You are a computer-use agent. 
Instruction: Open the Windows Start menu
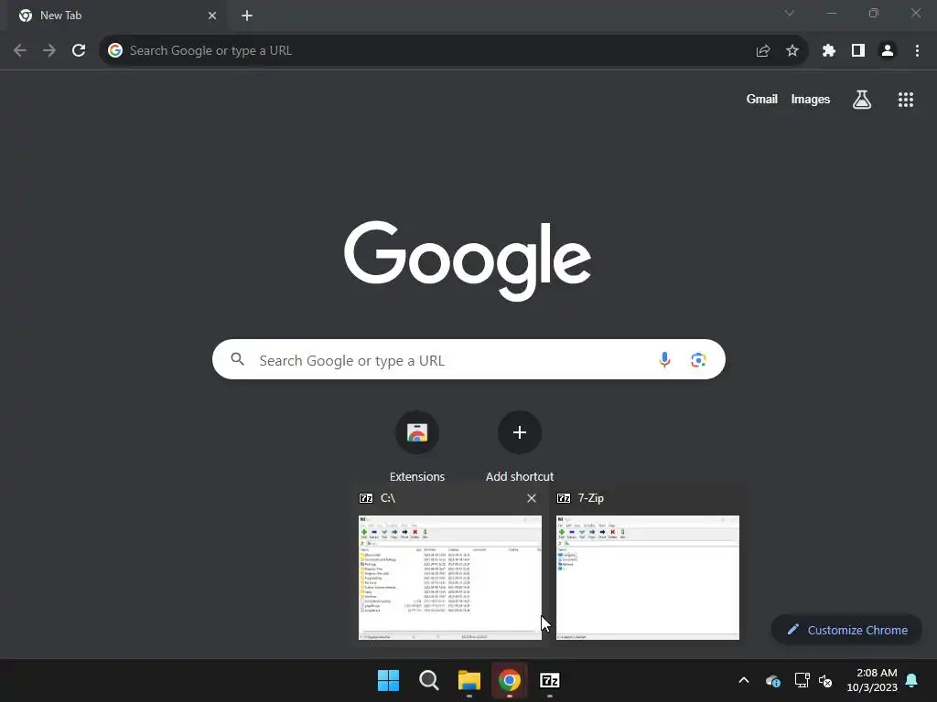(x=388, y=680)
